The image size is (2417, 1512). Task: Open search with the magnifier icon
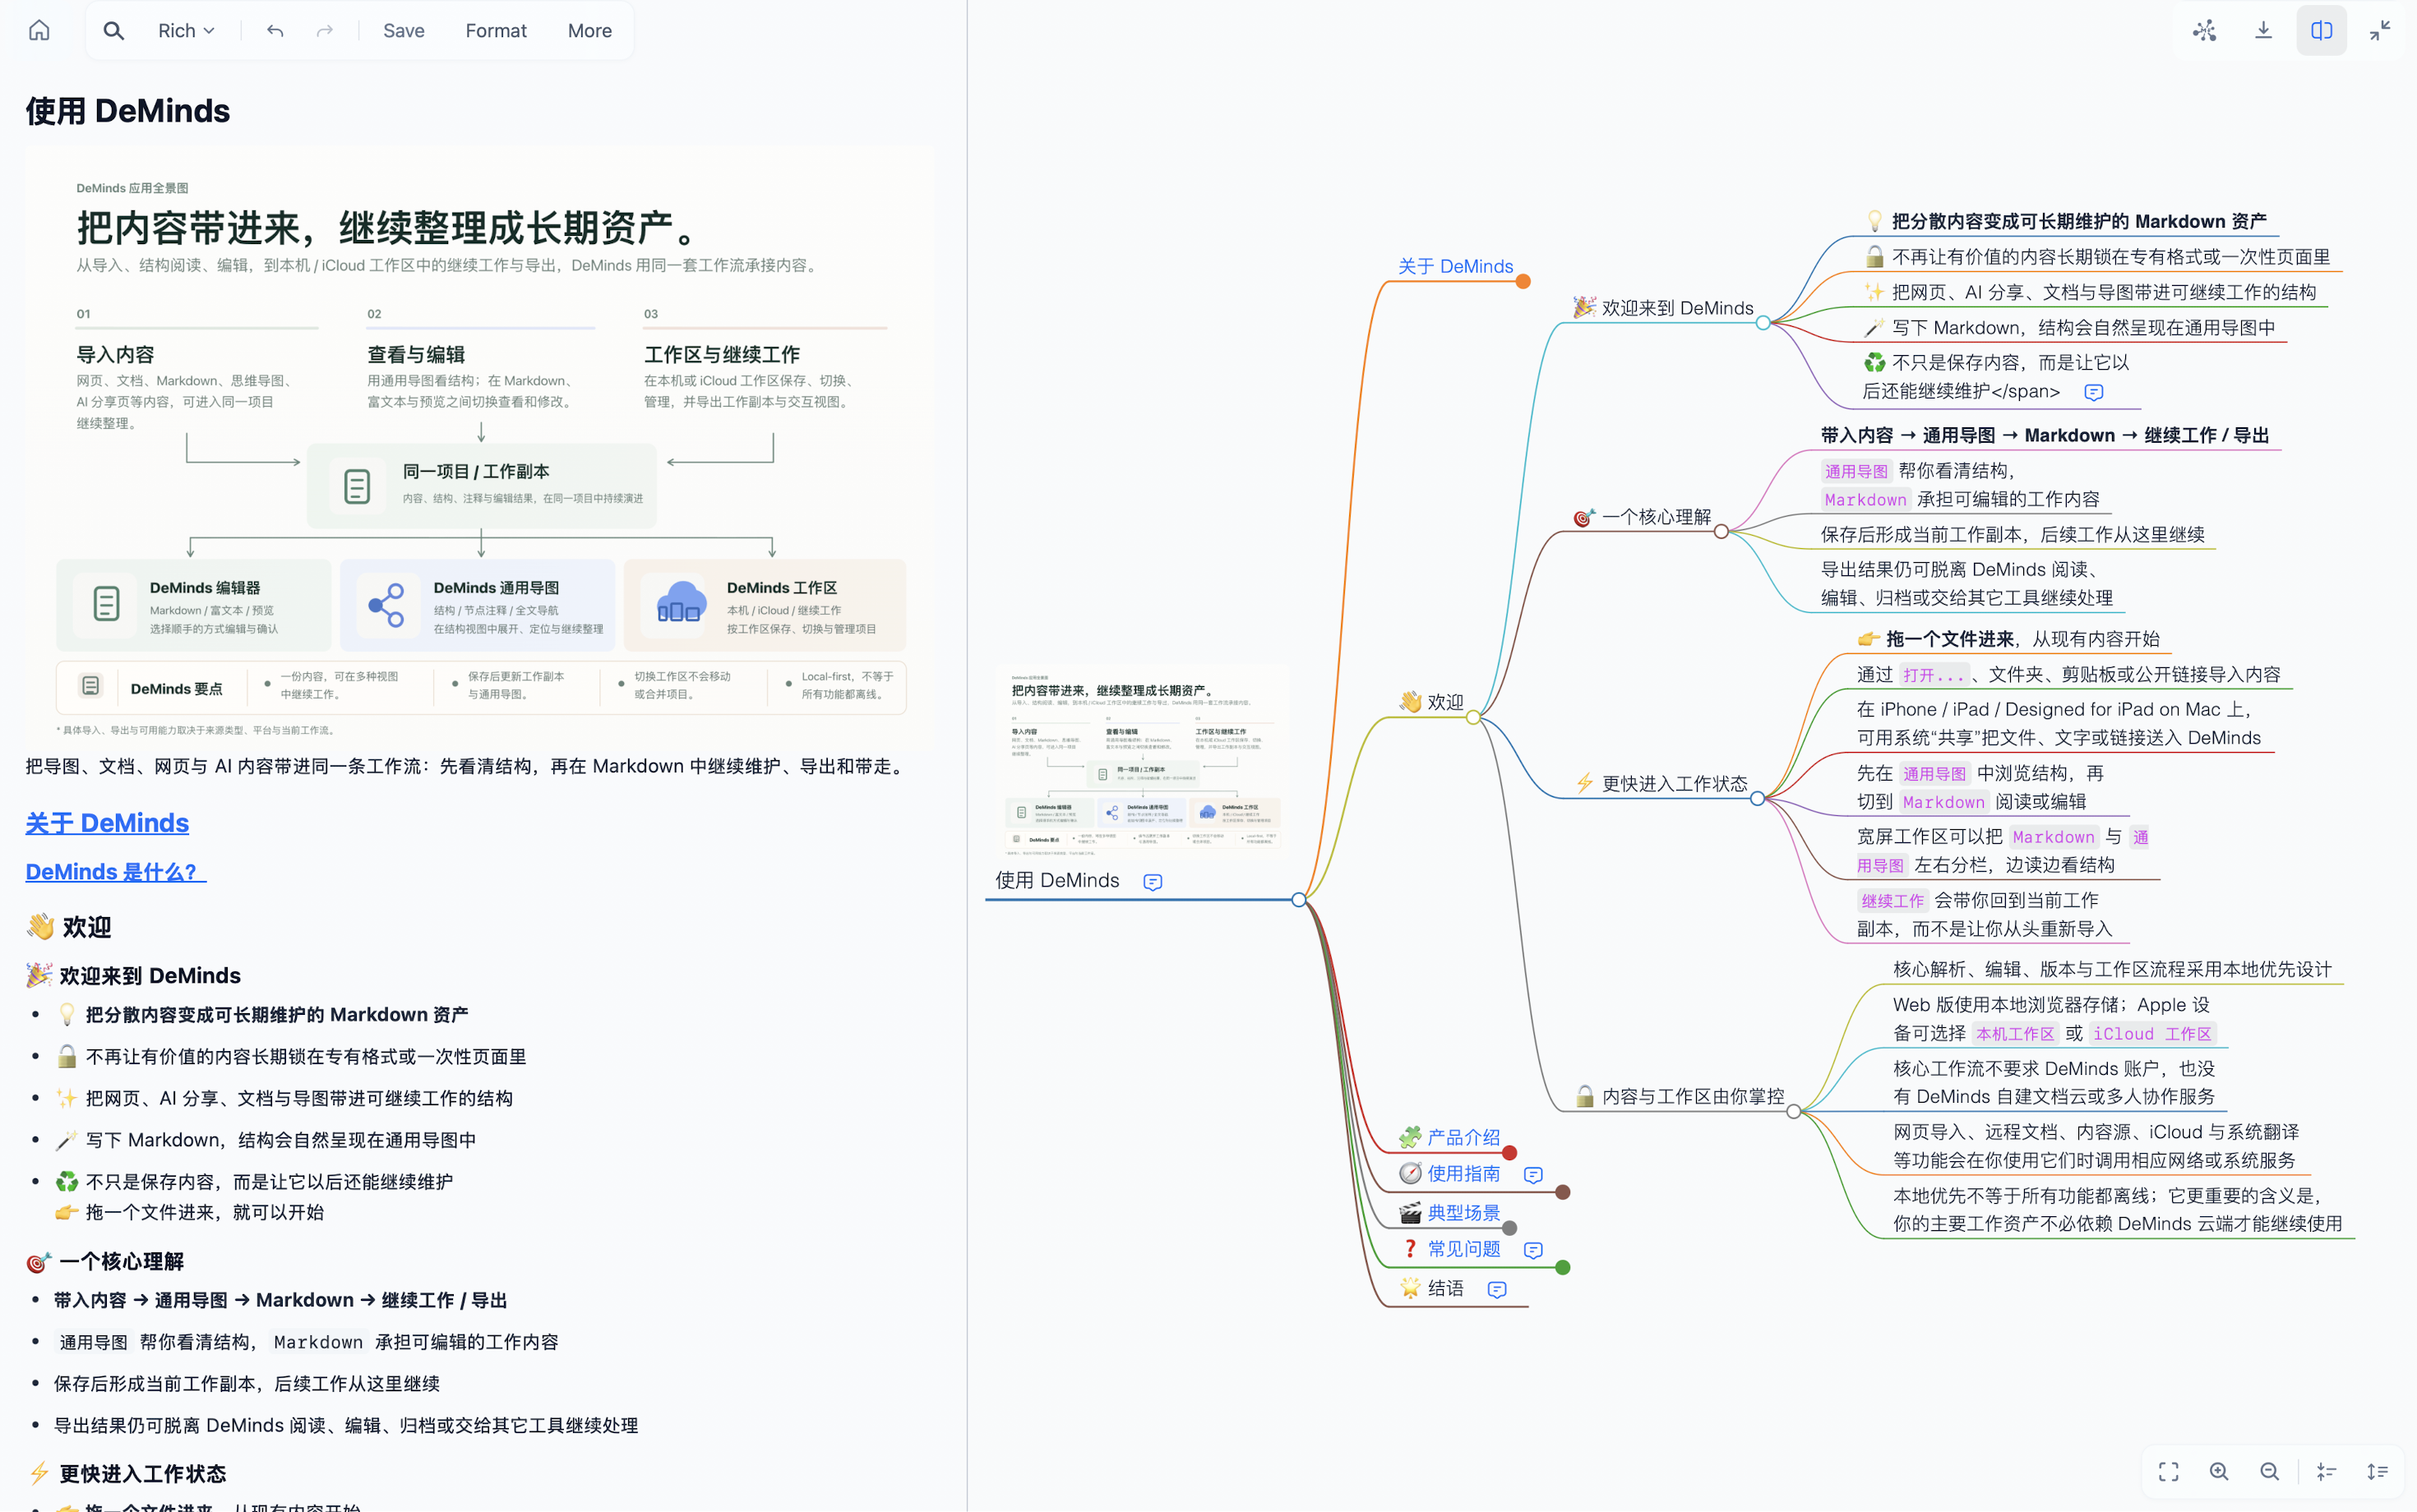114,30
